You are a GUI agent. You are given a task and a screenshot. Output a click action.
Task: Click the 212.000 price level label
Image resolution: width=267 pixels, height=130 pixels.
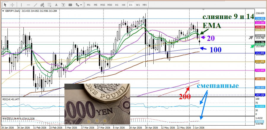(x=260, y=53)
